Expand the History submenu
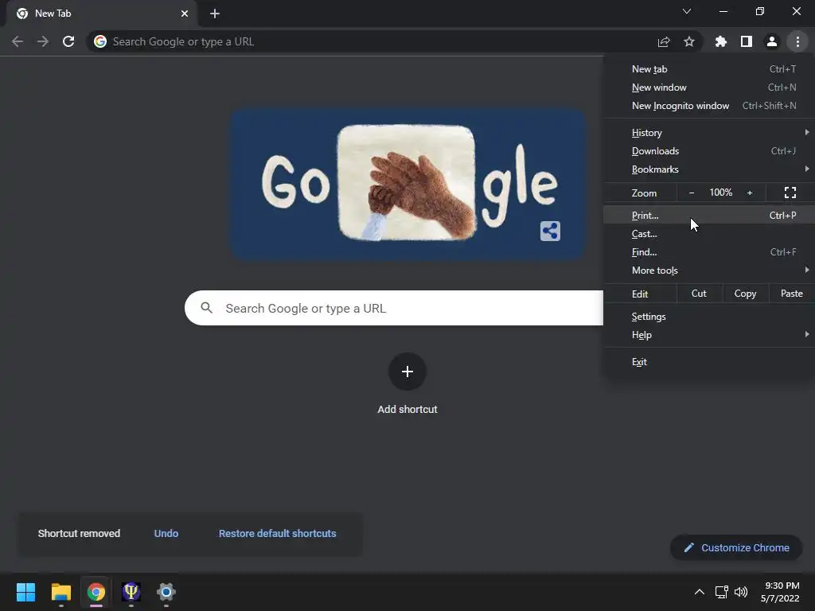Screen dimensions: 815x611 click(x=709, y=133)
